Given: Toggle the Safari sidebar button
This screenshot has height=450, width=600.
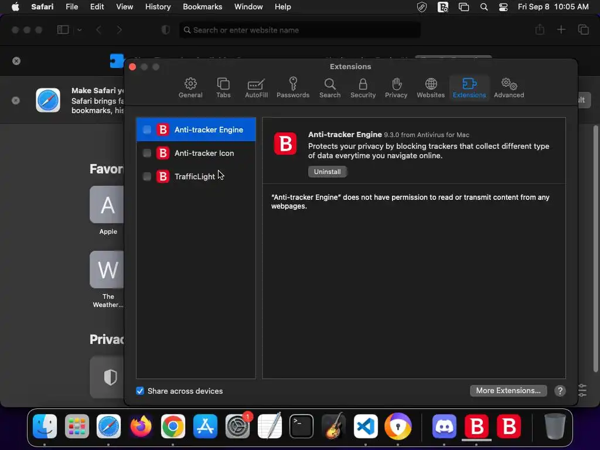Looking at the screenshot, I should point(63,30).
